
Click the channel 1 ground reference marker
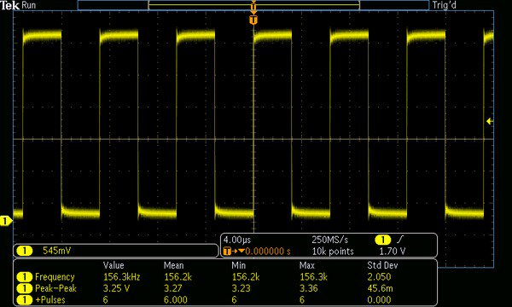coord(6,221)
